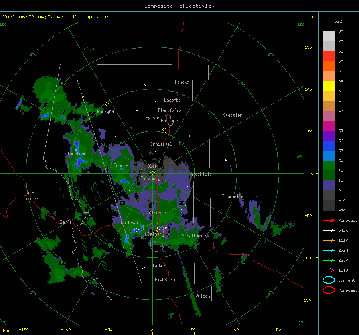Screen dimensions: 359x335
Task: Click the green 22JP arrow icon
Action: click(329, 260)
